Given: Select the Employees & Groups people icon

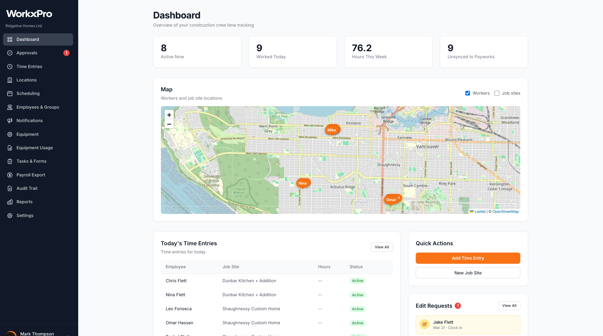Looking at the screenshot, I should [x=10, y=107].
